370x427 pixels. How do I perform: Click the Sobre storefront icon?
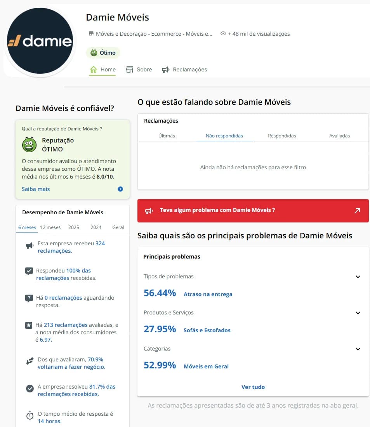[130, 69]
